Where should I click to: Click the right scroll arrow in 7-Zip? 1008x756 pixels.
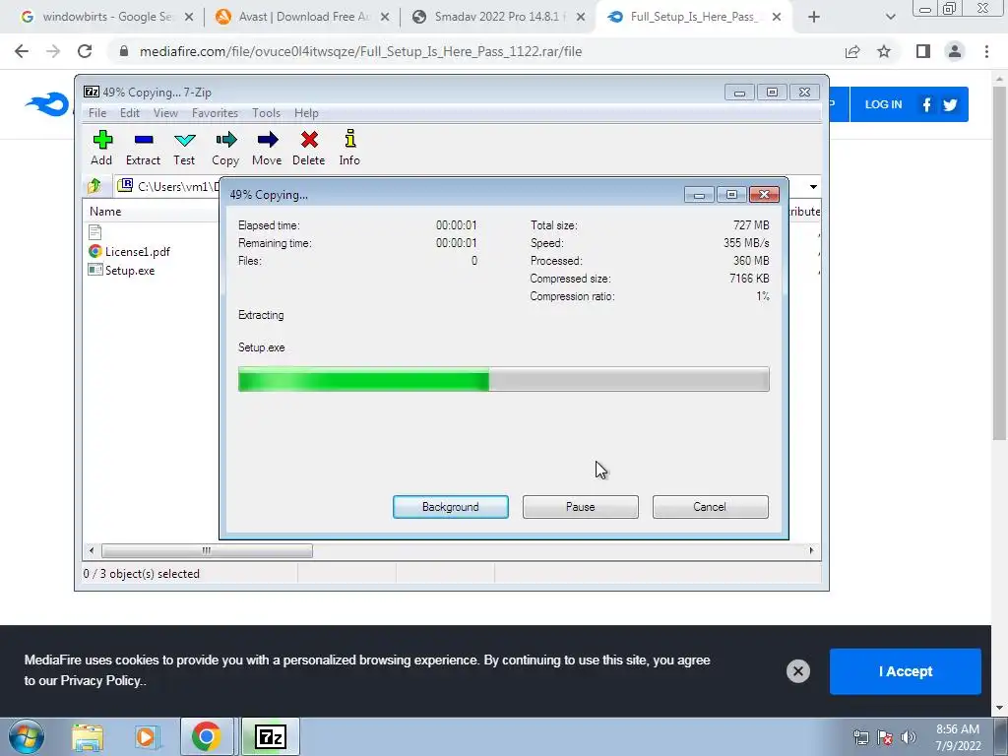tap(811, 551)
